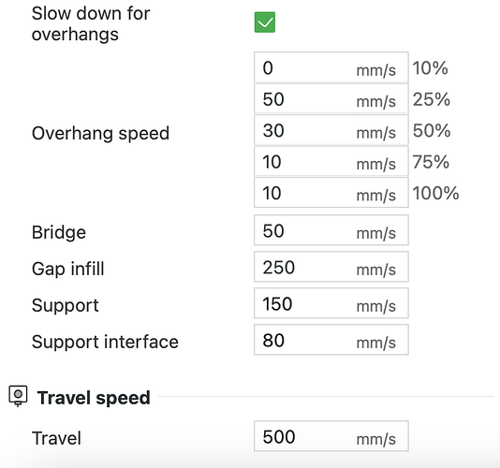This screenshot has width=500, height=468.
Task: Click the 75% overhang speed input
Action: click(x=331, y=161)
